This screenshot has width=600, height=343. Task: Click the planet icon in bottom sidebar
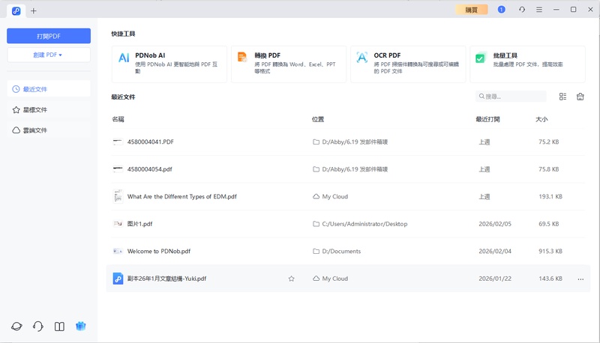pos(16,327)
